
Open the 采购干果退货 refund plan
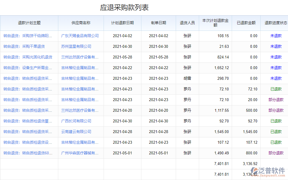click(24, 47)
